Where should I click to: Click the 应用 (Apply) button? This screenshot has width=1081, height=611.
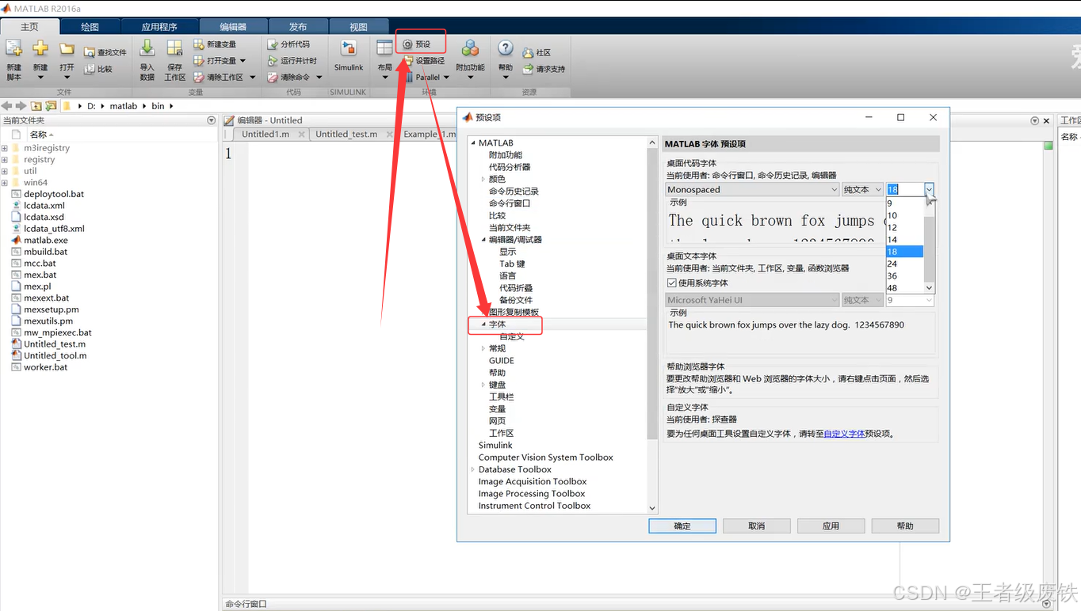831,526
